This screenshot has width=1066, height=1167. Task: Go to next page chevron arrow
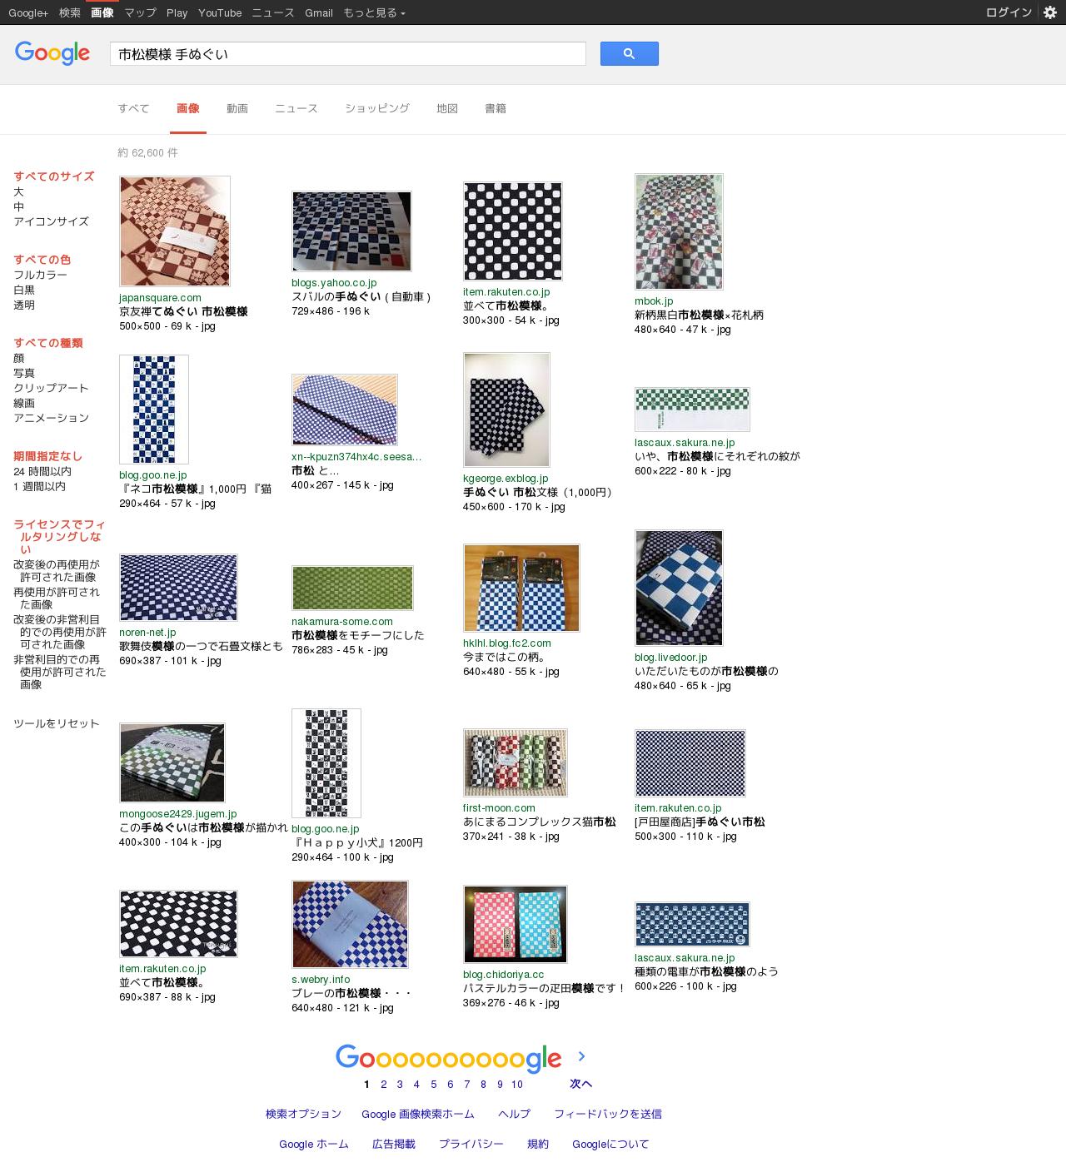pyautogui.click(x=581, y=1056)
